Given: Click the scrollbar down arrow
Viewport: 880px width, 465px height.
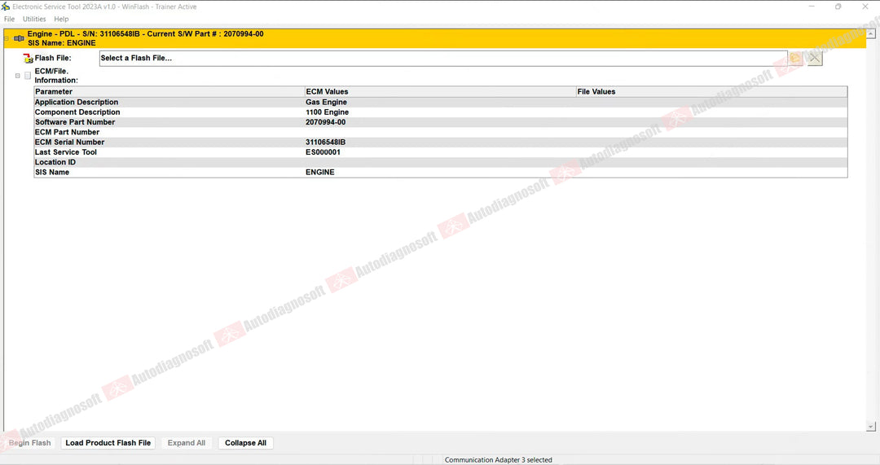Looking at the screenshot, I should click(870, 427).
